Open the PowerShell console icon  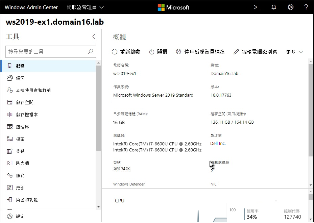coord(257,7)
